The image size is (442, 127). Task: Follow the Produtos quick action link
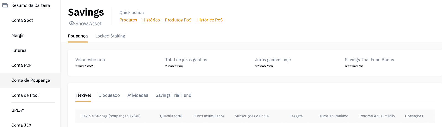(128, 20)
